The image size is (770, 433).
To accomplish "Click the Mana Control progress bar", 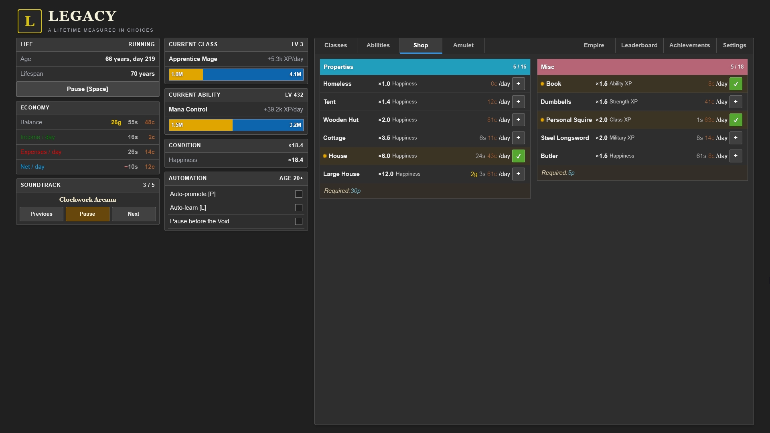I will coord(236,125).
